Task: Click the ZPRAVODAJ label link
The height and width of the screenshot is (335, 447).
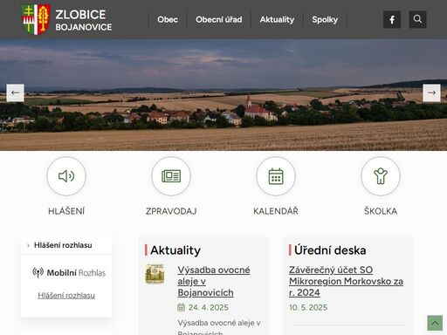Action: [x=171, y=211]
